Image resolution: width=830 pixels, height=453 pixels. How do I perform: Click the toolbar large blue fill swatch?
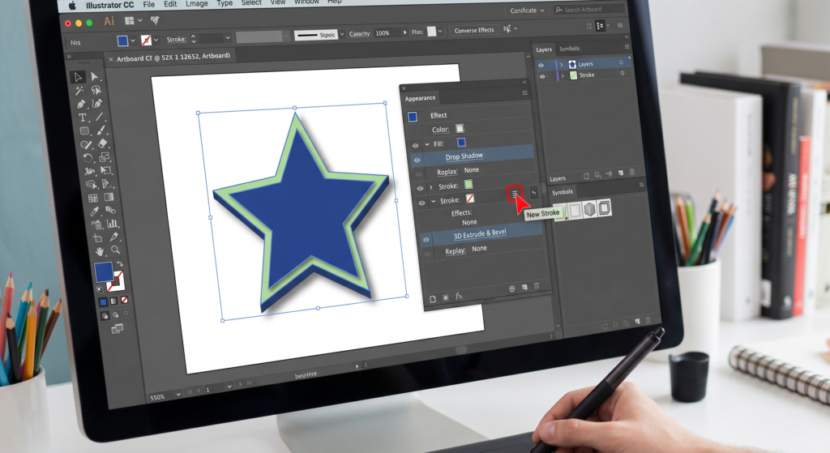[x=104, y=272]
